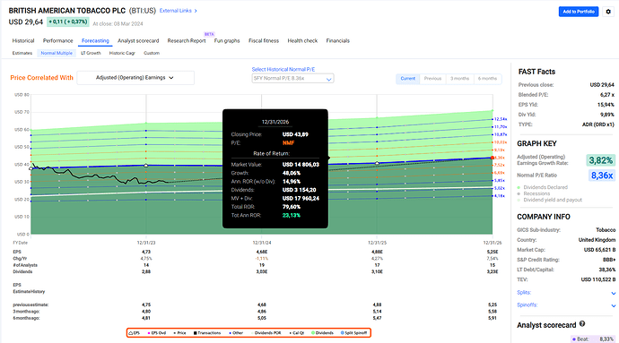Image resolution: width=619 pixels, height=343 pixels.
Task: Select the Previous estimates toggle
Action: (432, 79)
